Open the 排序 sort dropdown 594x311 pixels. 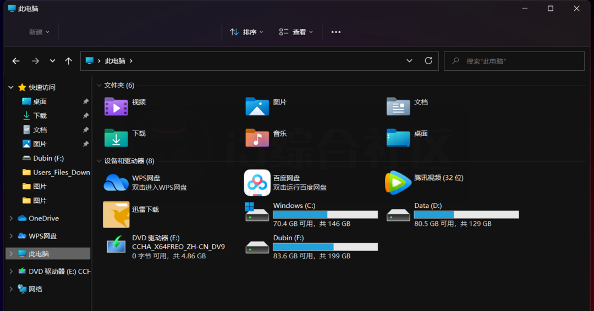point(246,32)
